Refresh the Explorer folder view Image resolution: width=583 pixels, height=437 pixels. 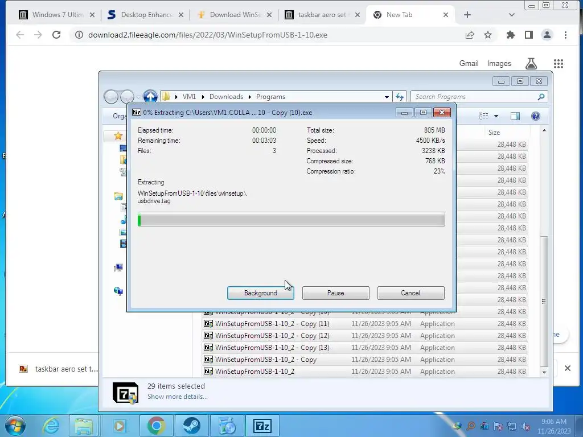pos(400,97)
